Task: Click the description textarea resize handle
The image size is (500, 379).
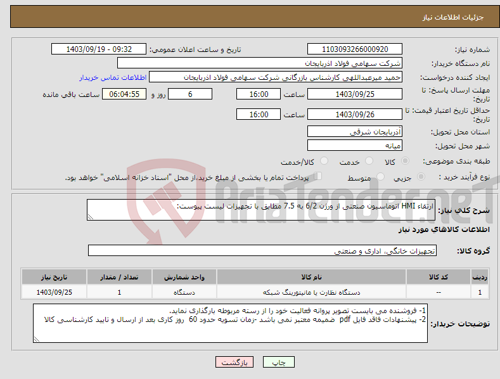Action: [x=91, y=217]
